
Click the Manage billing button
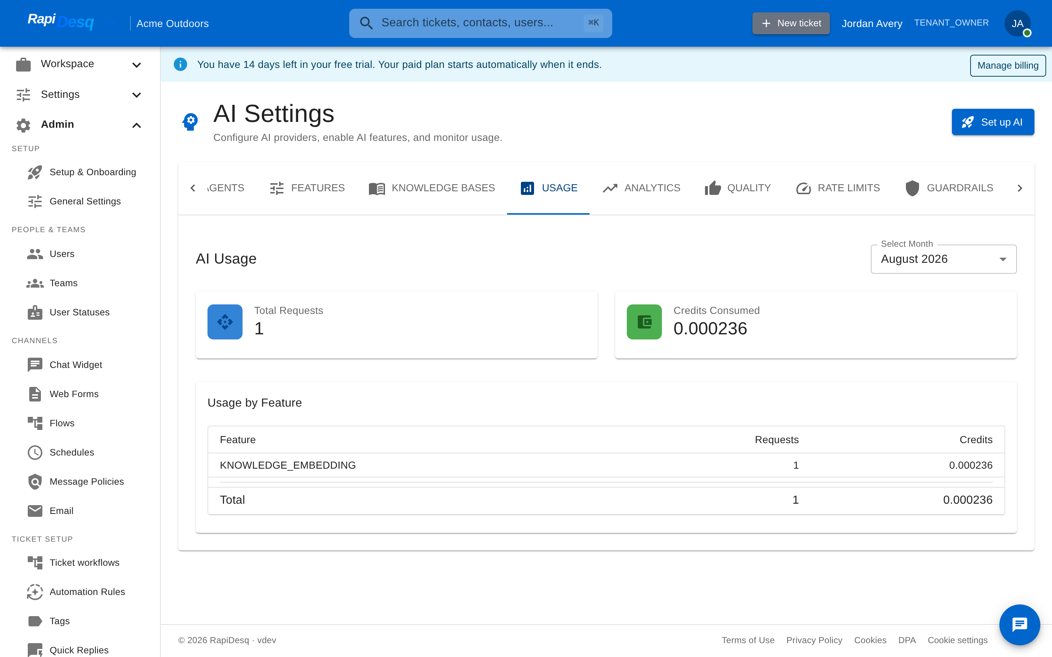1008,65
